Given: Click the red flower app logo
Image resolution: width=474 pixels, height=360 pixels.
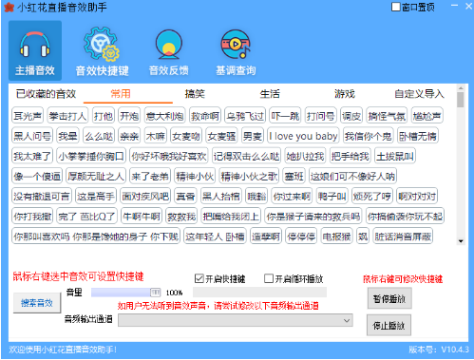Looking at the screenshot, I should [9, 7].
